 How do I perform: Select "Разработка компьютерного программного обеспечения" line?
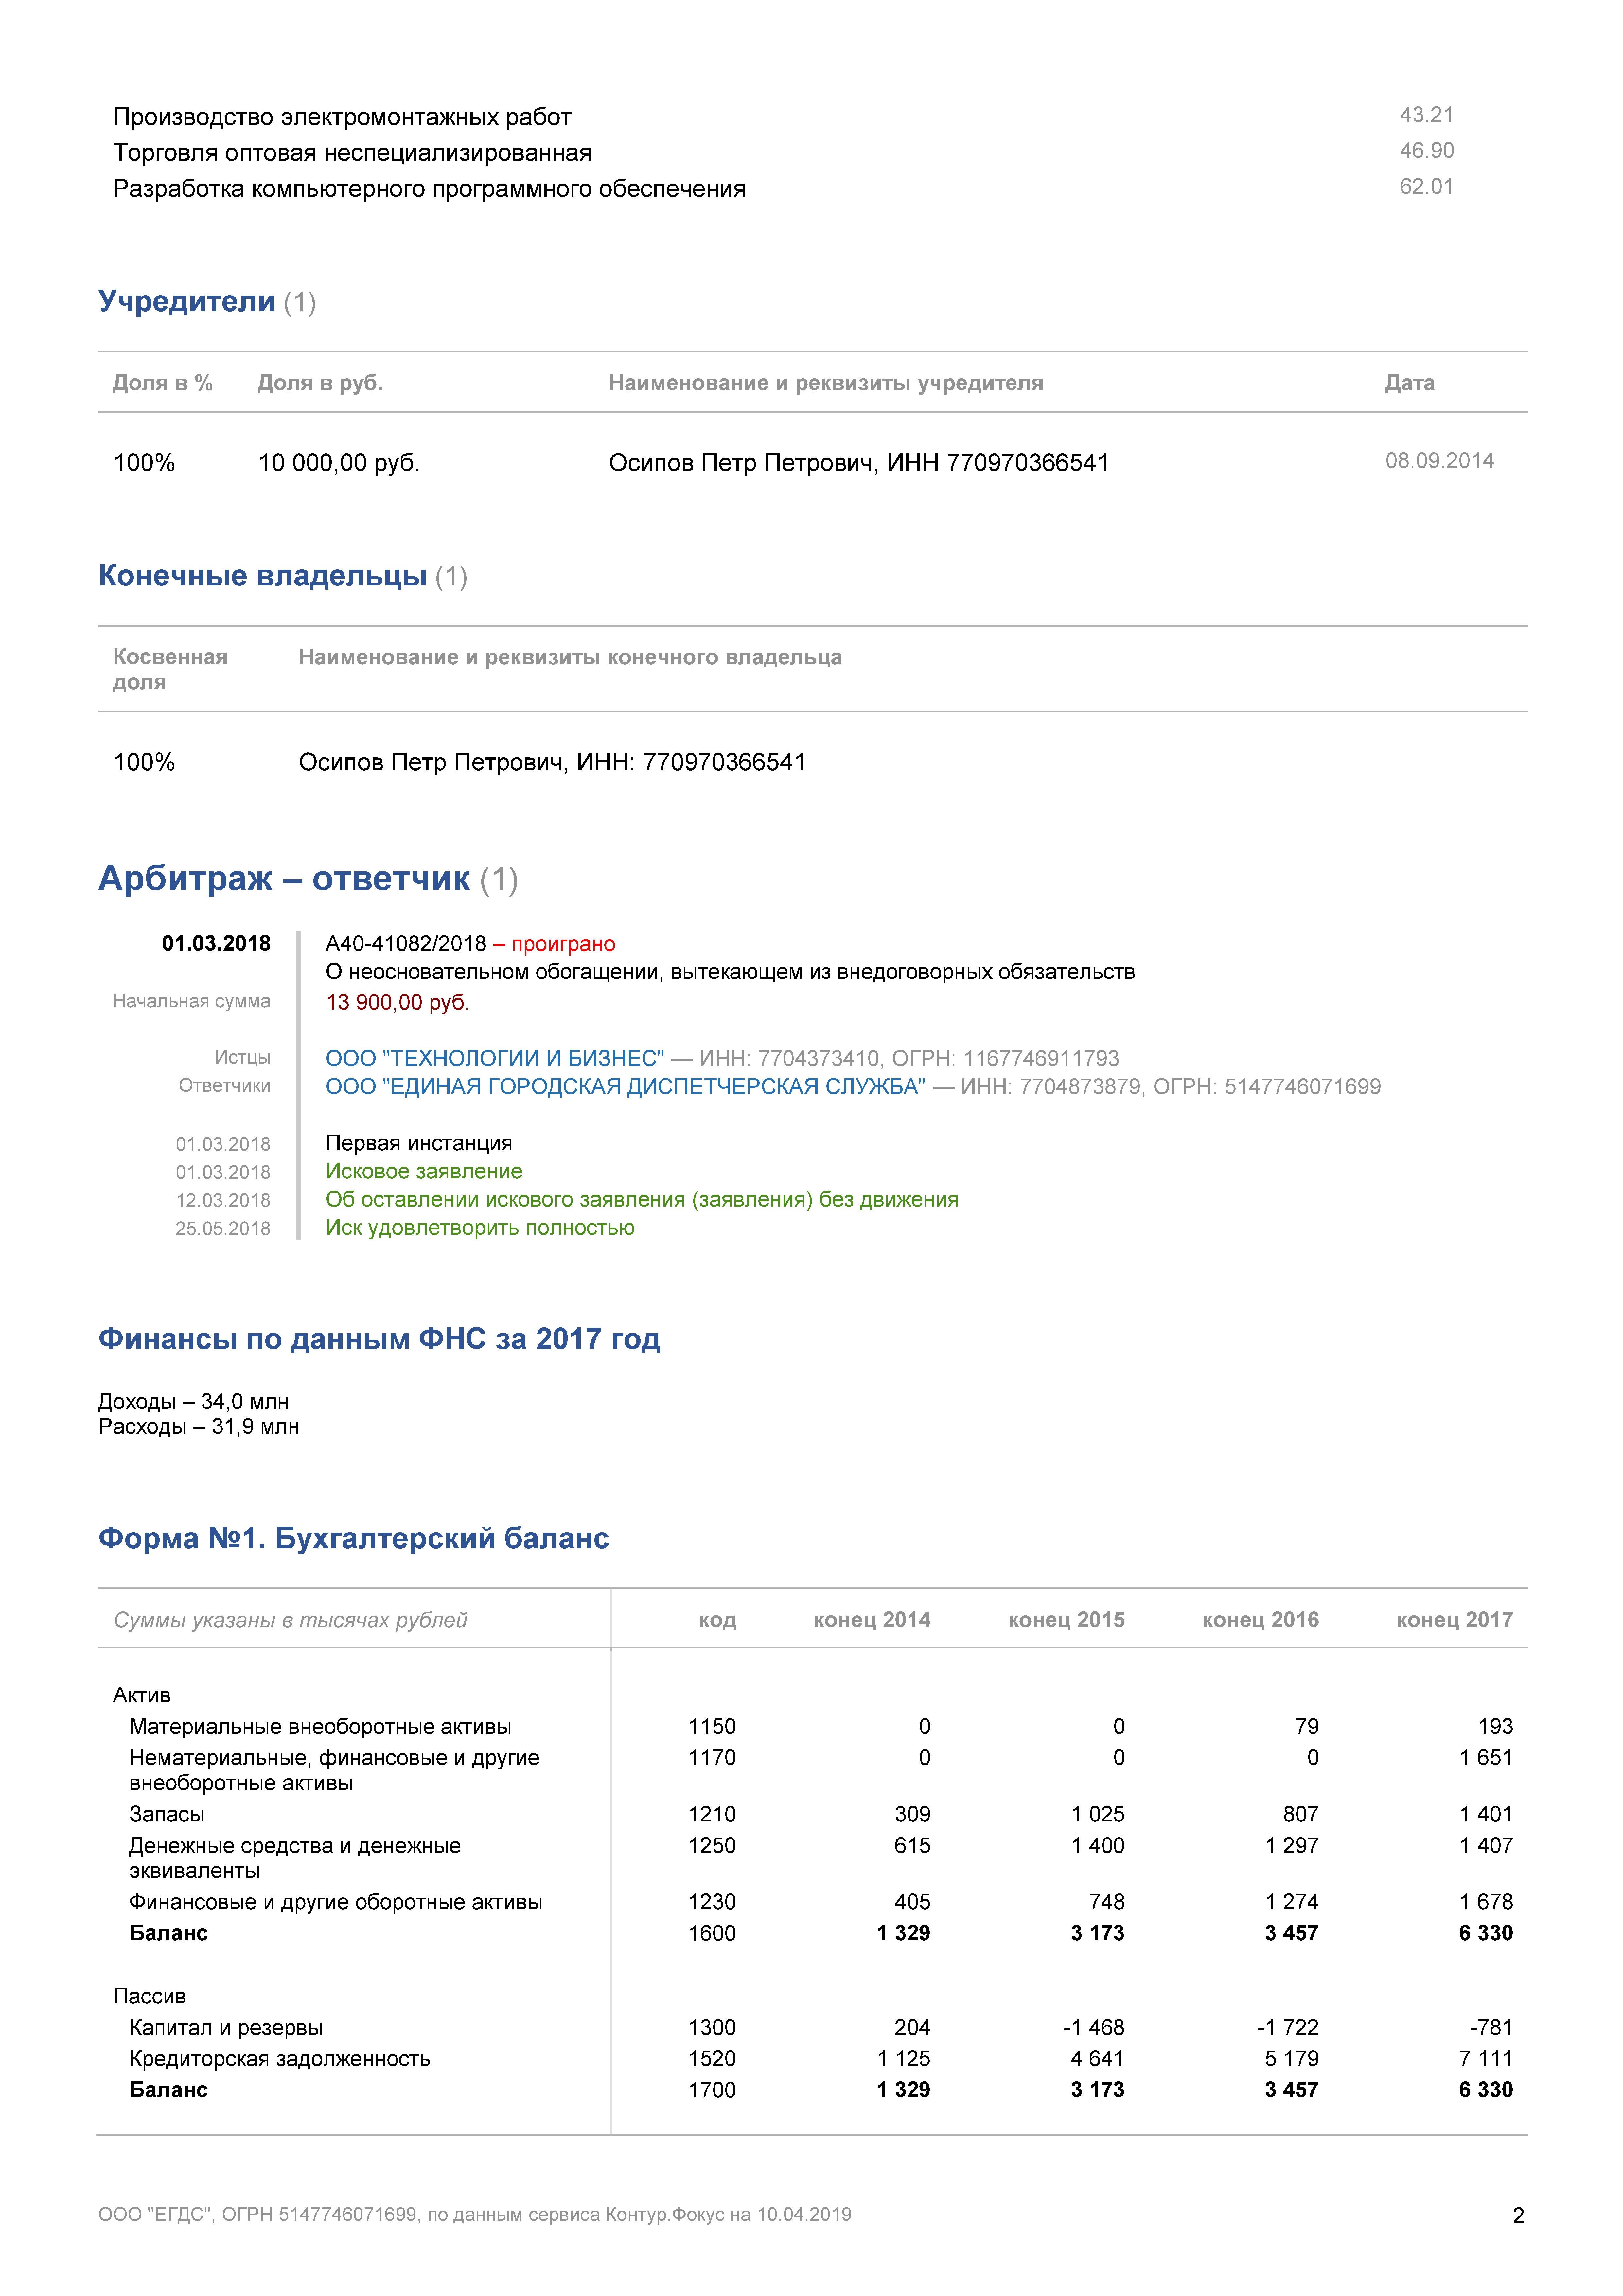click(x=429, y=189)
